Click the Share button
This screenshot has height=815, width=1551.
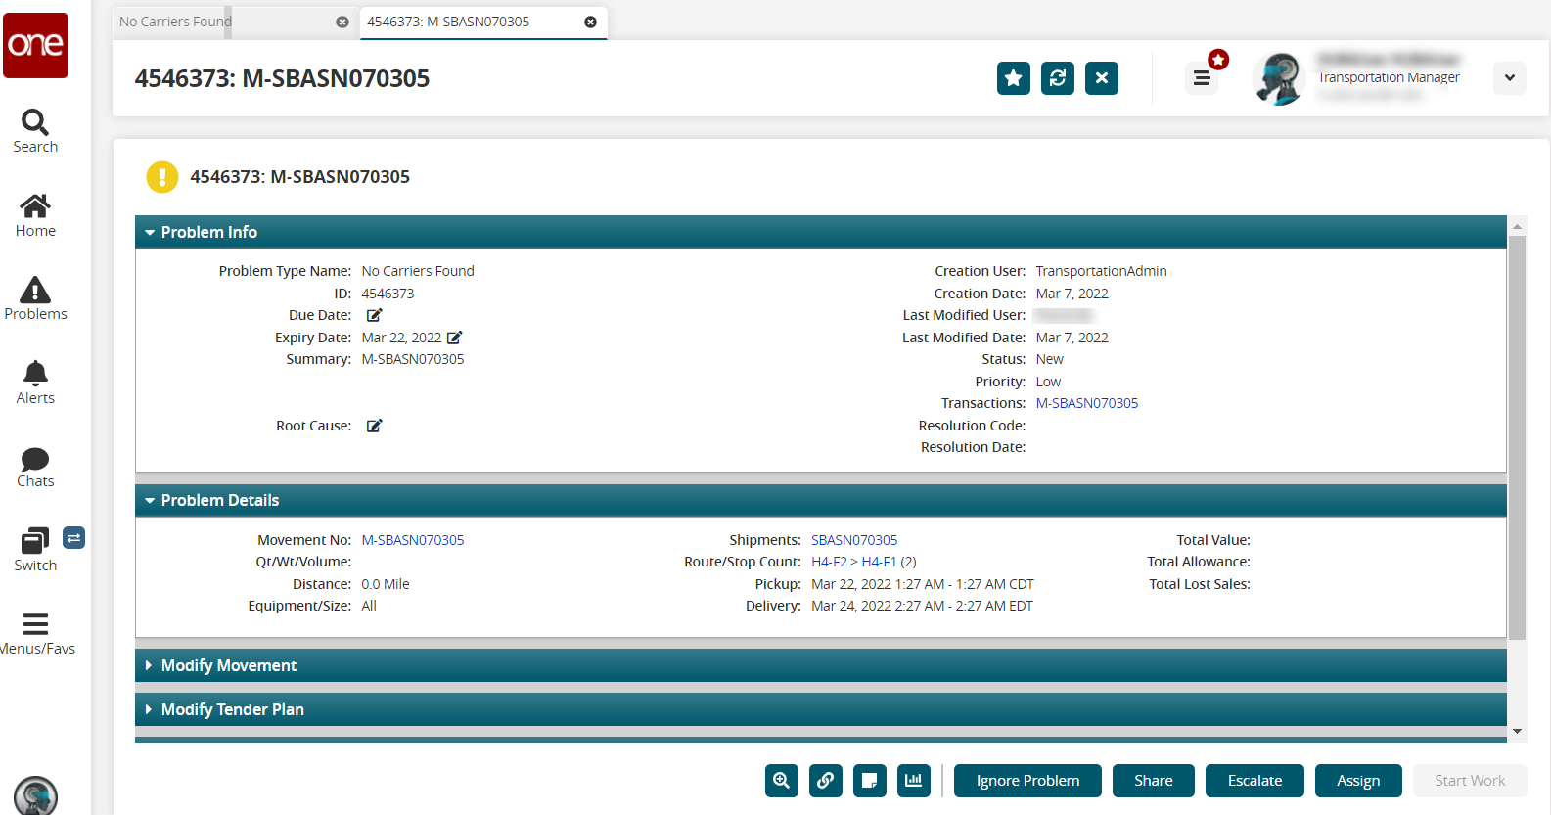pos(1154,781)
